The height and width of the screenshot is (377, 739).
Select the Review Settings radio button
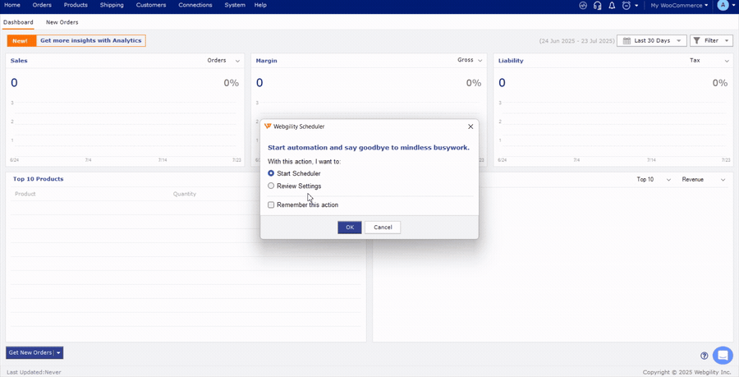[271, 186]
